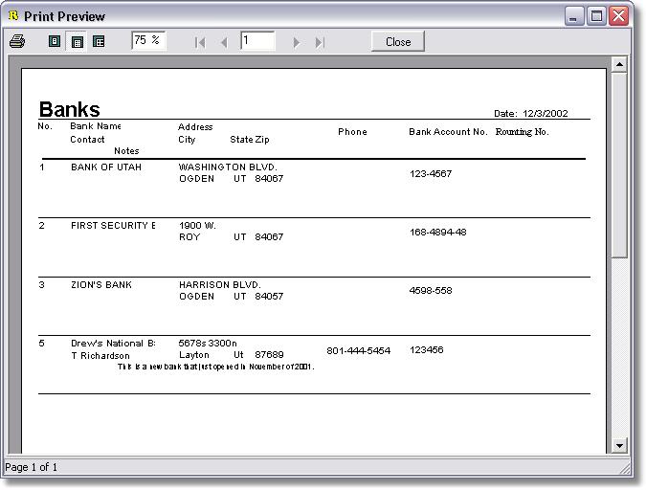Screen dimensions: 646x490
Task: Click Layton city text
Action: [193, 355]
